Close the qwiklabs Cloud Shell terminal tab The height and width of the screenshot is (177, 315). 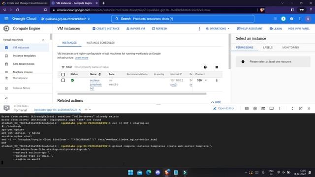(x=80, y=110)
